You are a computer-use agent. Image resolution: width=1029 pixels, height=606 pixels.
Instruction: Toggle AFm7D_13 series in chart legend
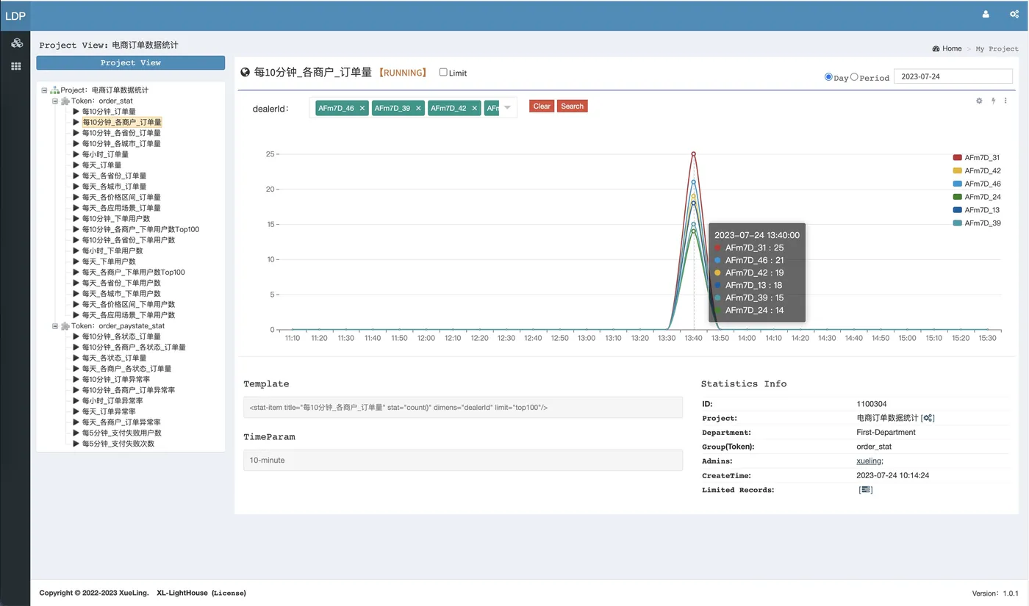[976, 210]
